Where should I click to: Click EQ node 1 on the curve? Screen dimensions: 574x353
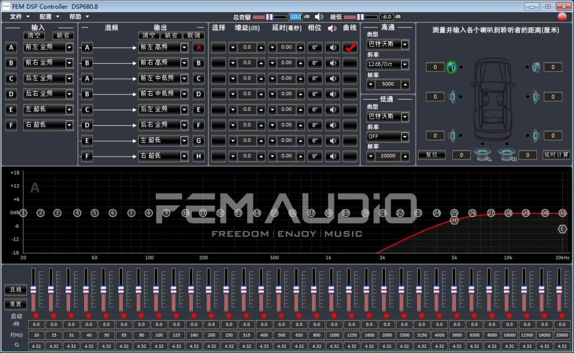coord(23,213)
